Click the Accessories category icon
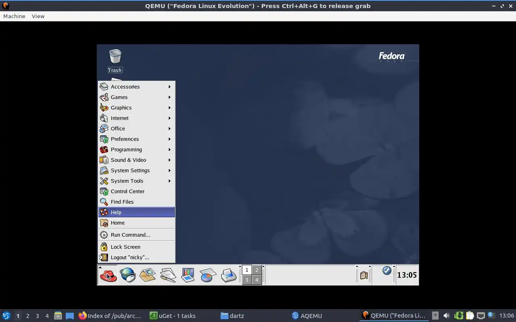516x322 pixels. click(104, 87)
